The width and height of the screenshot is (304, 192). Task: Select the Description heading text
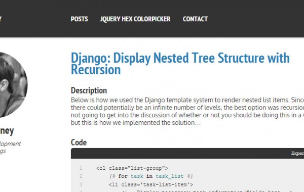pos(89,90)
